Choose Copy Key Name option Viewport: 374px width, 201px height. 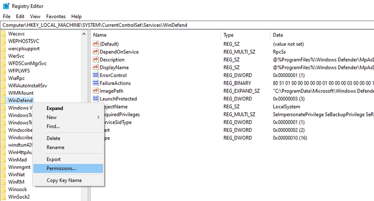click(x=64, y=180)
